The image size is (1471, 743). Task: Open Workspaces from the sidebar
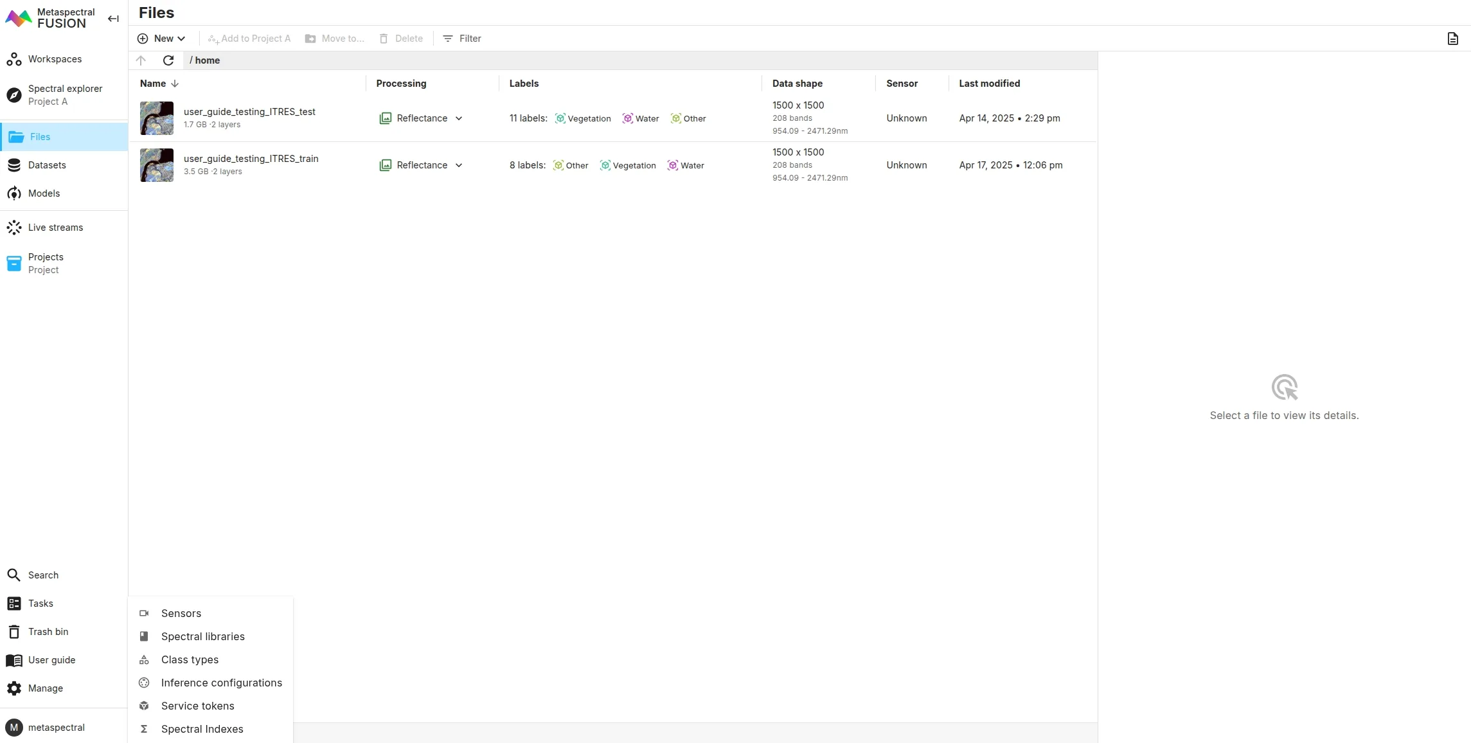click(x=55, y=59)
